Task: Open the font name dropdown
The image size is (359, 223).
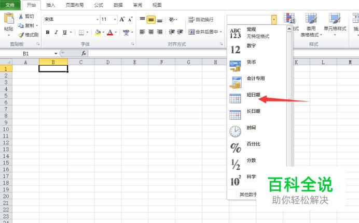Action: (98, 19)
